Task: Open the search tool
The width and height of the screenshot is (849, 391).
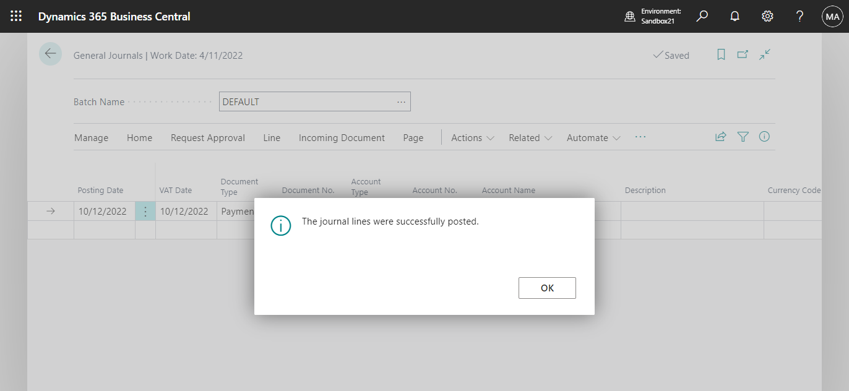Action: point(702,16)
